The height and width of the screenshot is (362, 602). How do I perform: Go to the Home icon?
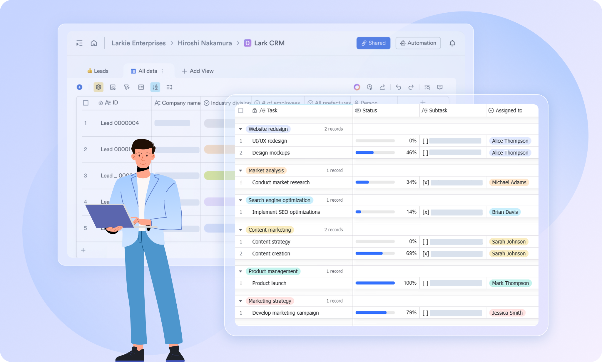pos(94,43)
